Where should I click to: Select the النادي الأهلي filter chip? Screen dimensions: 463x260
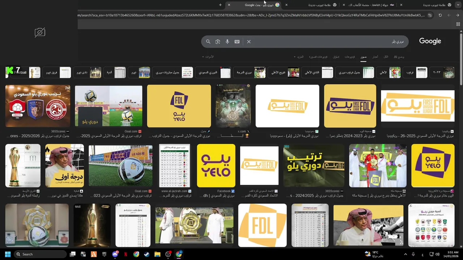317,72
